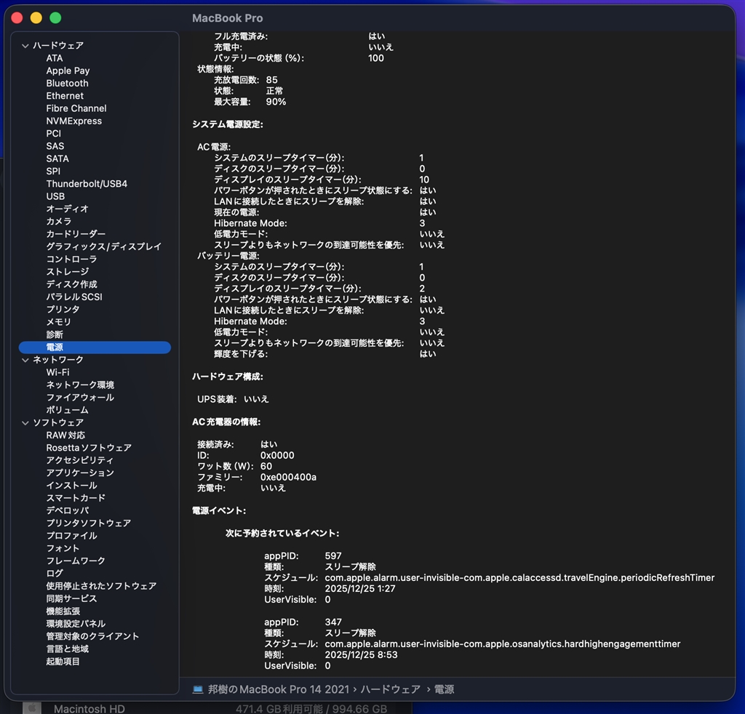Open プロファイル entry

point(72,536)
